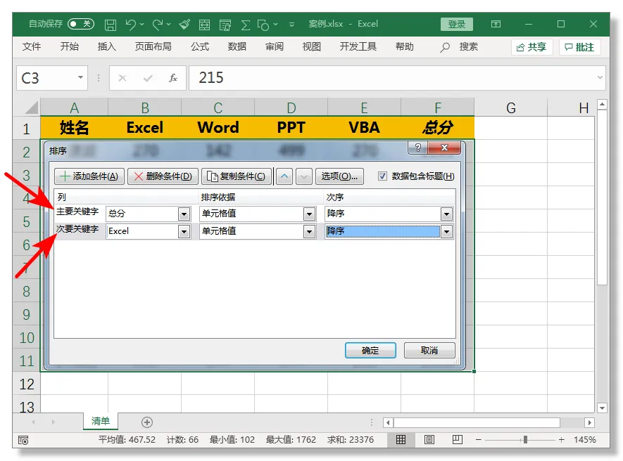Click the 共享 share button
The width and height of the screenshot is (623, 461).
(x=531, y=47)
